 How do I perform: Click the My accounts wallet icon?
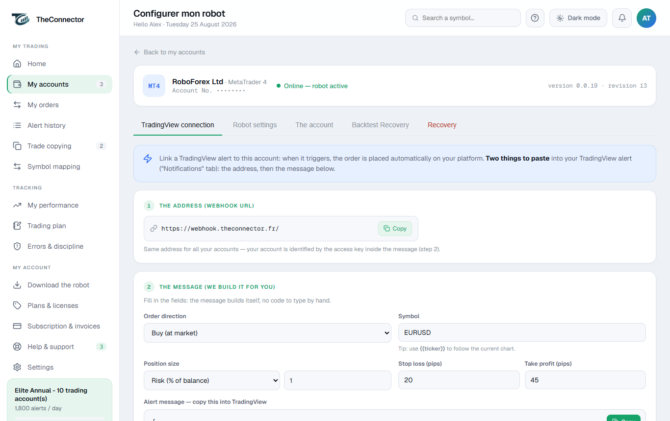17,84
